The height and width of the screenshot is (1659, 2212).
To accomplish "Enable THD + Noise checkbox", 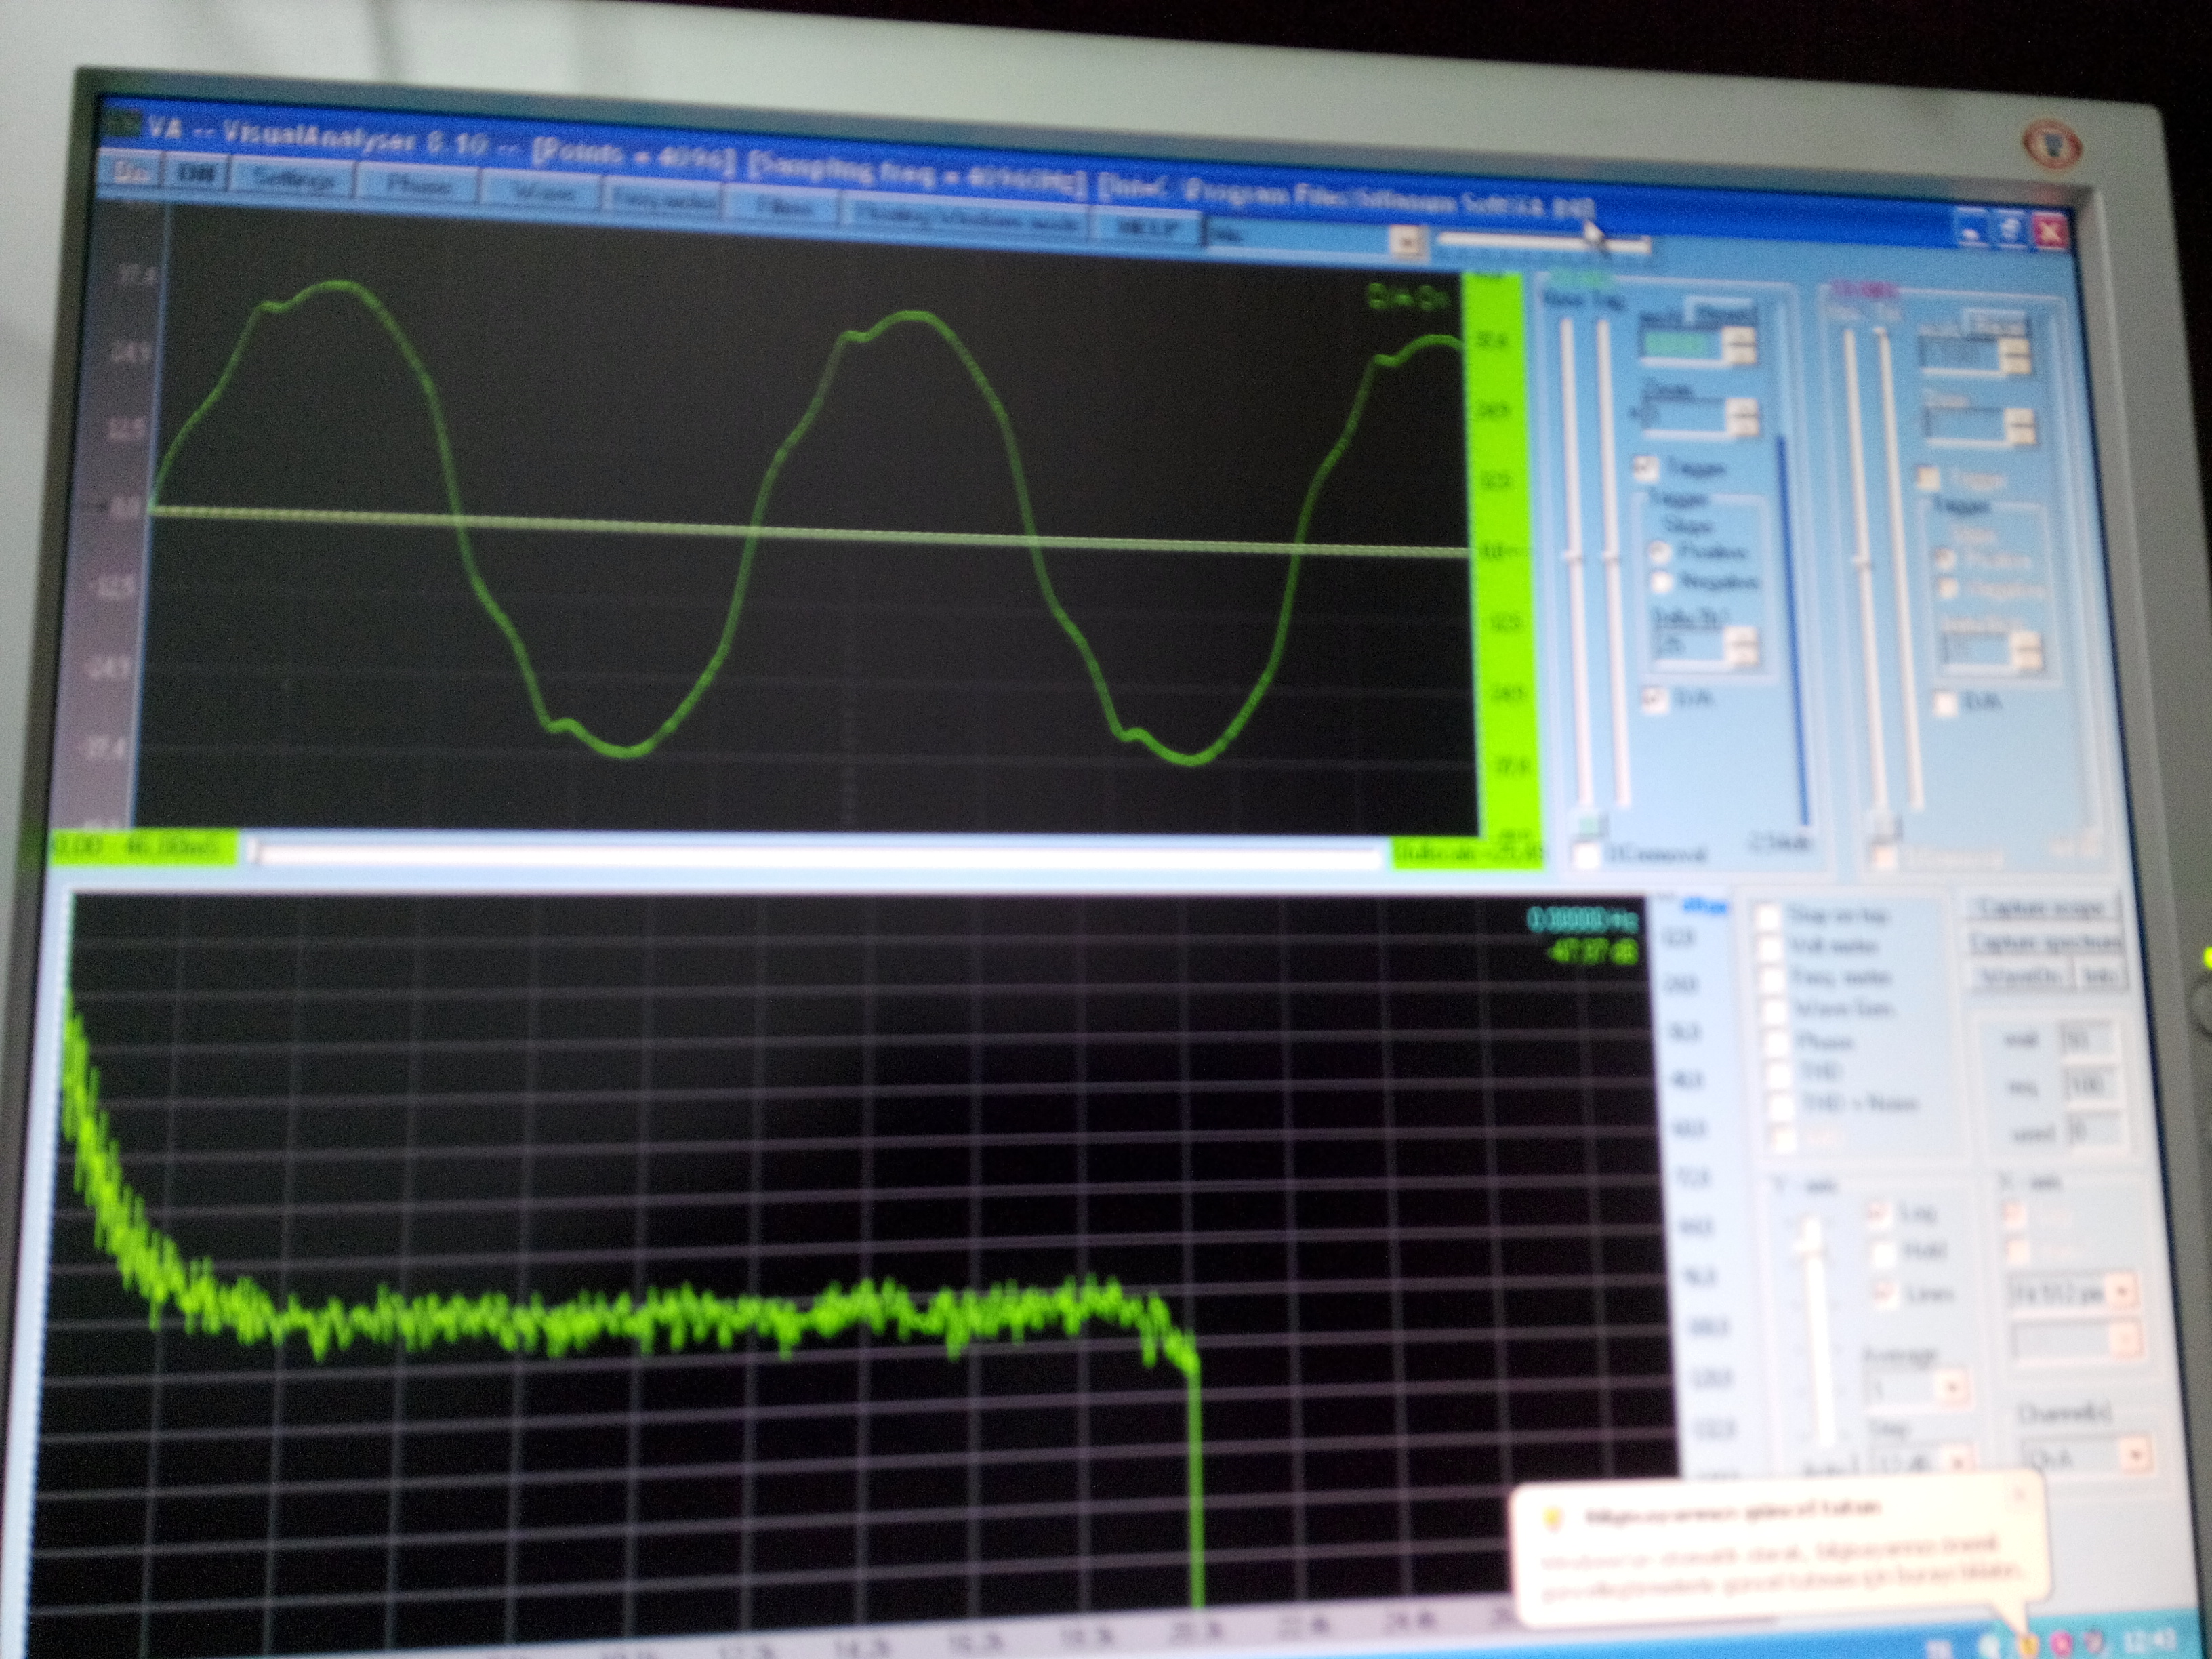I will coord(1782,1106).
